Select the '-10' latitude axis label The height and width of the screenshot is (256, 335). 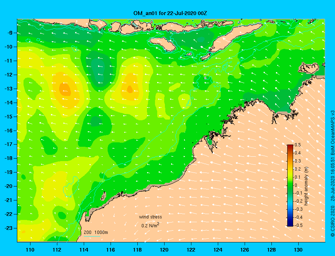(x=8, y=47)
